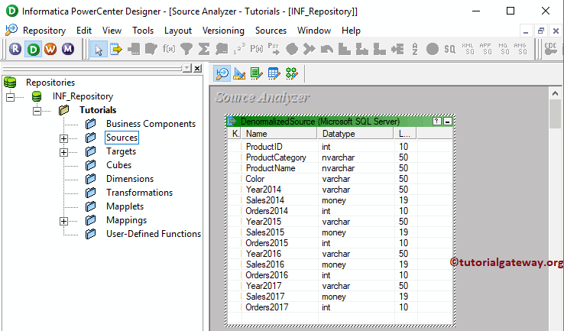The width and height of the screenshot is (564, 331).
Task: Open the Mapping Designer tool icon
Action: 291,73
